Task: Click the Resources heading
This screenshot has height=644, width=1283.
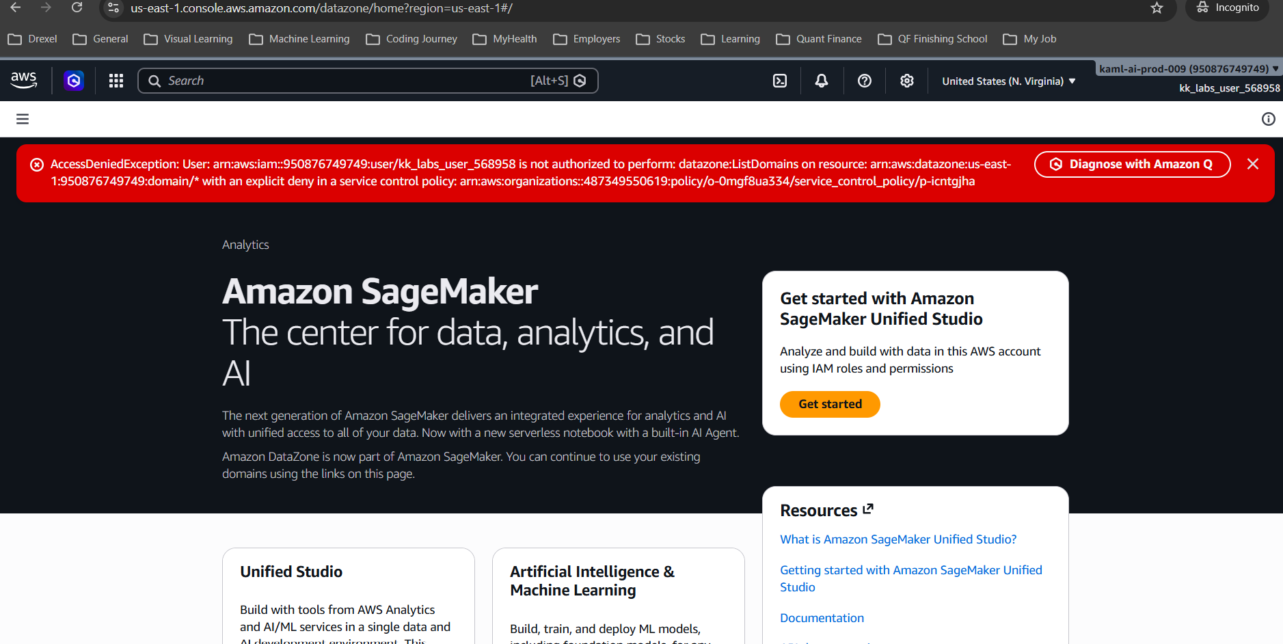Action: click(819, 511)
